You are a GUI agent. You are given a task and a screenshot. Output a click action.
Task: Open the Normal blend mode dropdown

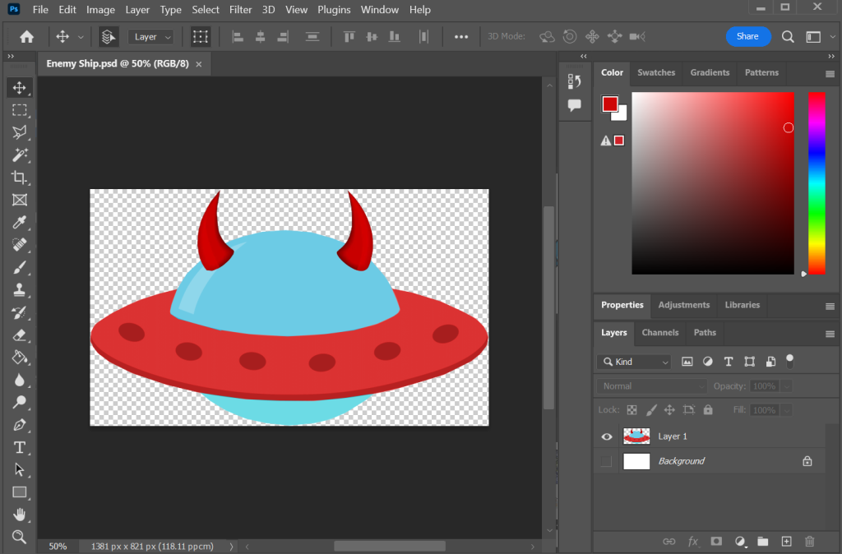(x=651, y=386)
